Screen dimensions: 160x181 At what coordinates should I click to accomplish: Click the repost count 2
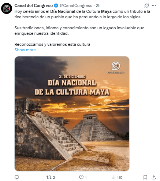pyautogui.click(x=54, y=177)
